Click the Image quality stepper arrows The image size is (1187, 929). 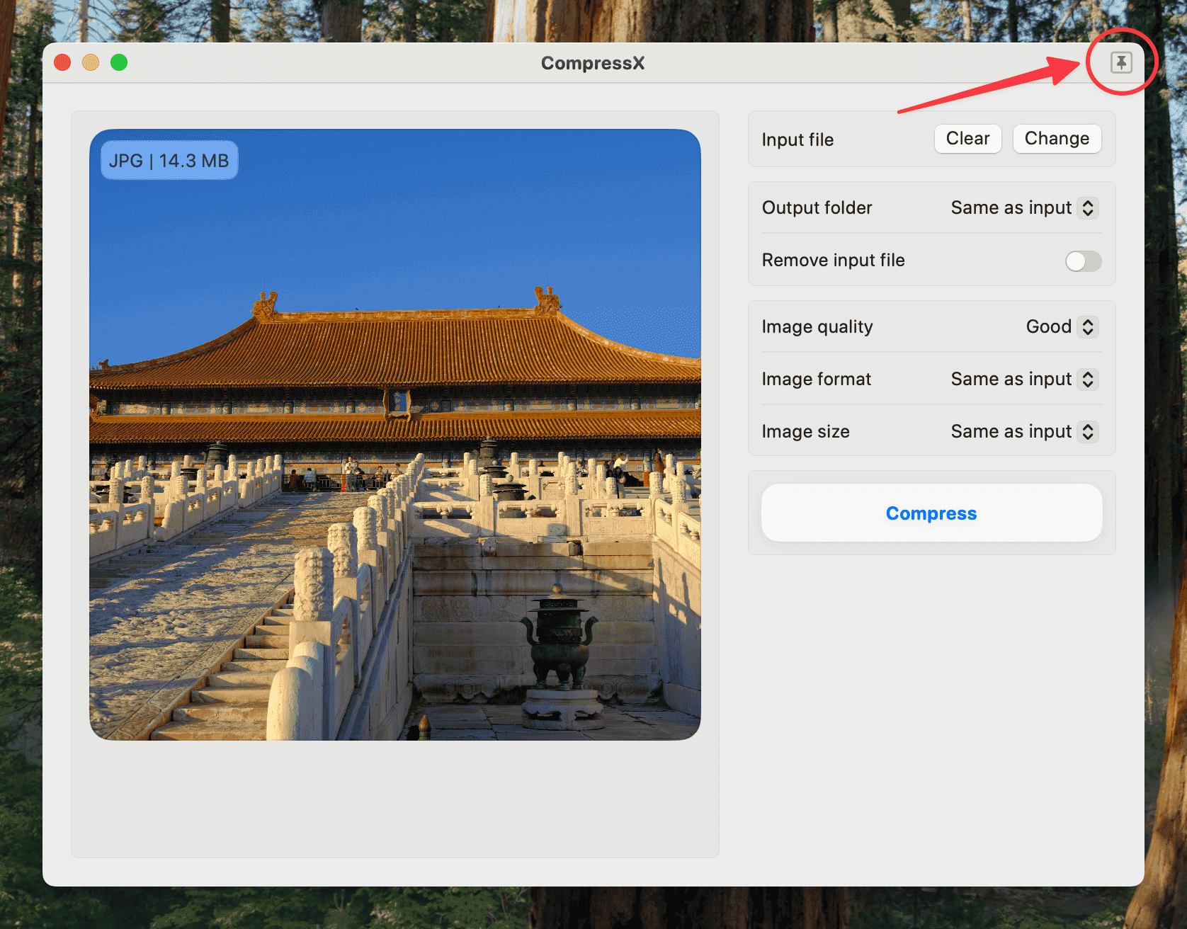pyautogui.click(x=1087, y=326)
